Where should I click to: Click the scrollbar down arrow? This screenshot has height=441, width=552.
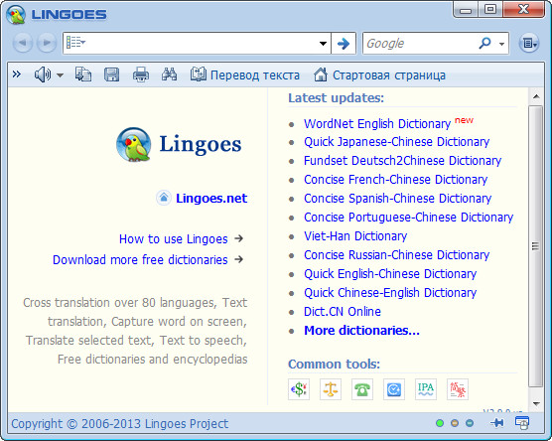click(536, 403)
